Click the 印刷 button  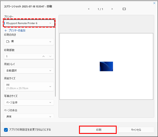tap(99, 130)
